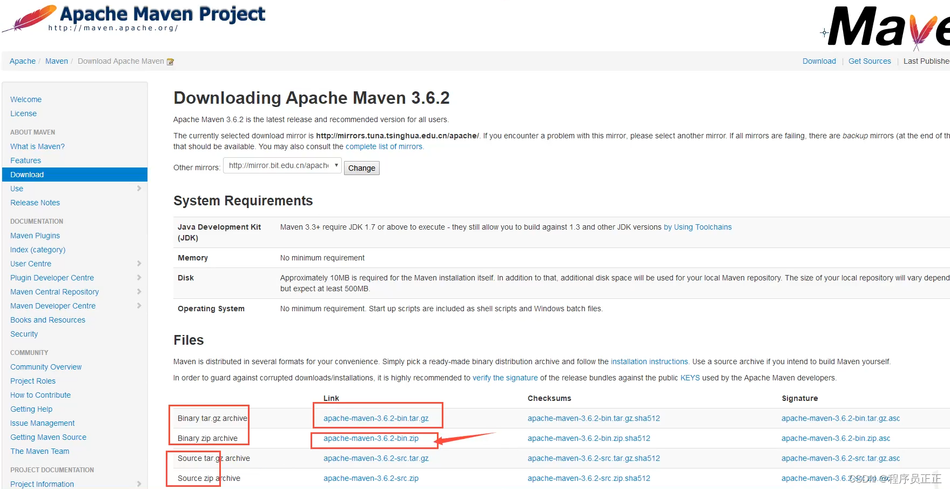Open Project Roles link
This screenshot has height=489, width=950.
[x=33, y=381]
